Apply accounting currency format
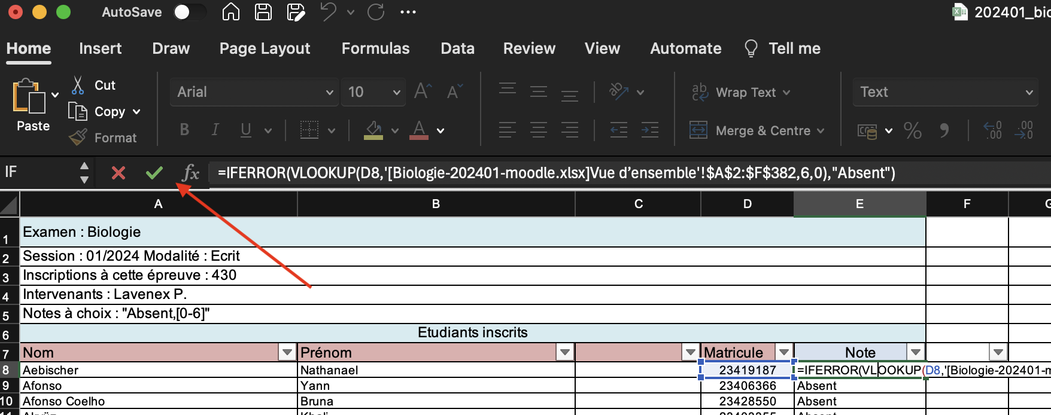The image size is (1051, 415). [x=867, y=130]
